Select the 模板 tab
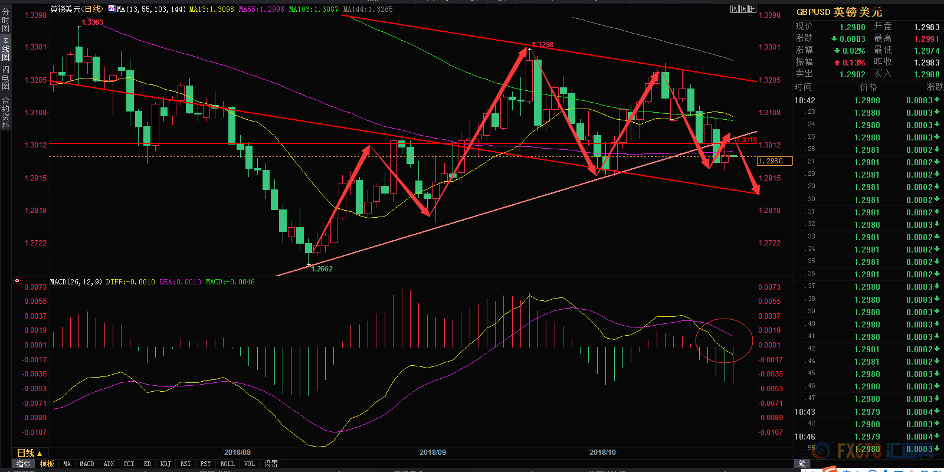 coord(47,464)
